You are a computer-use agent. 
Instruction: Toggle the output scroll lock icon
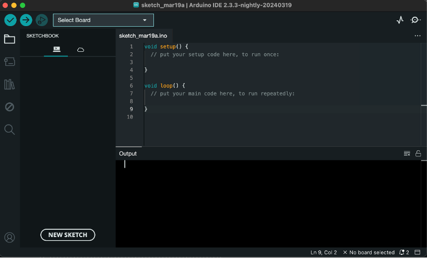(418, 154)
